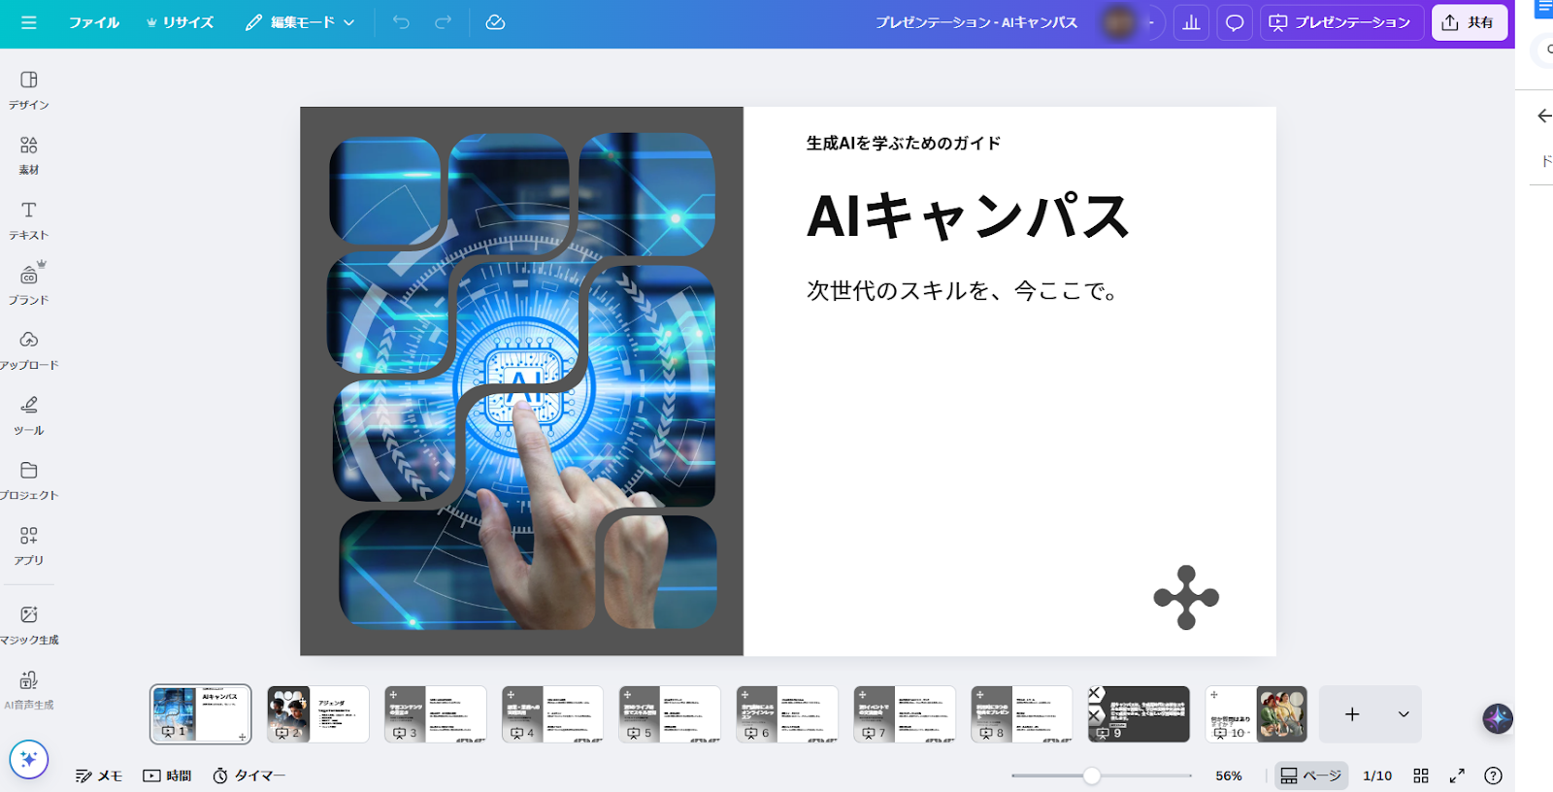Image resolution: width=1553 pixels, height=792 pixels.
Task: Open the comments speech bubble icon
Action: click(x=1235, y=22)
